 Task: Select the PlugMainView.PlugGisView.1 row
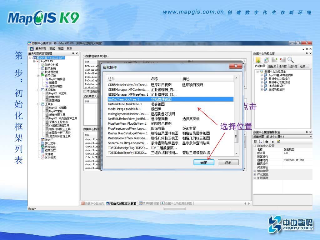tap(170, 123)
